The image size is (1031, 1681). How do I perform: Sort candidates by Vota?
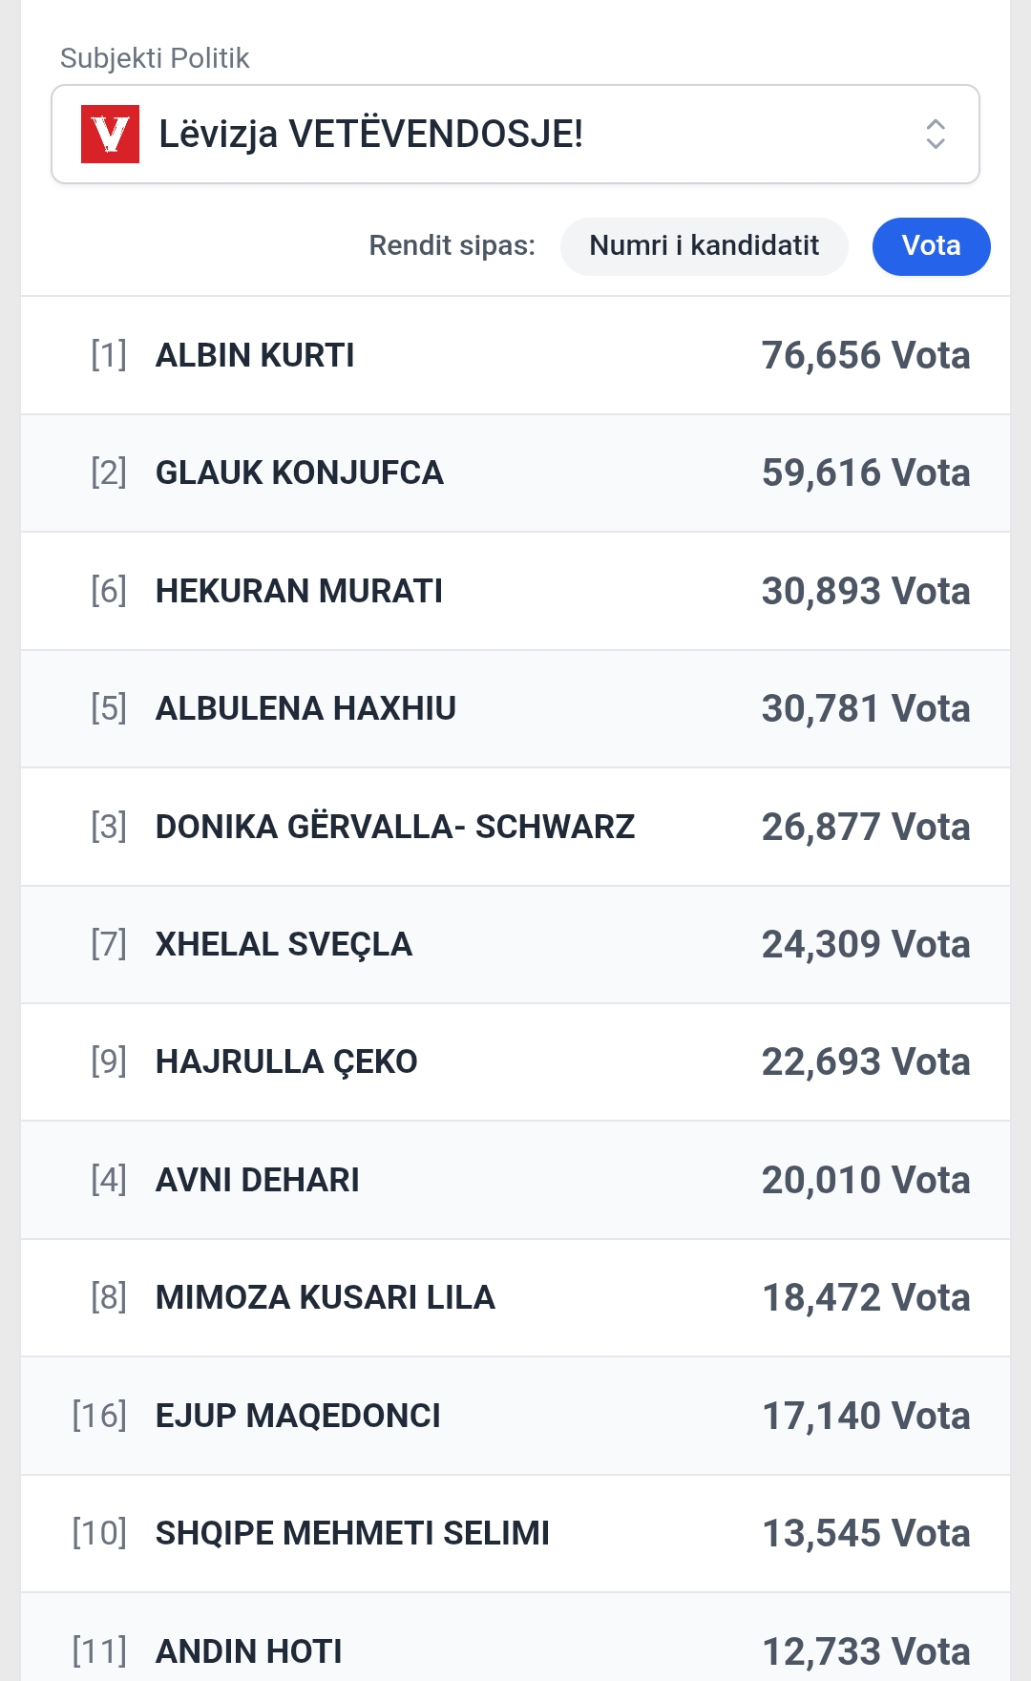click(x=931, y=246)
